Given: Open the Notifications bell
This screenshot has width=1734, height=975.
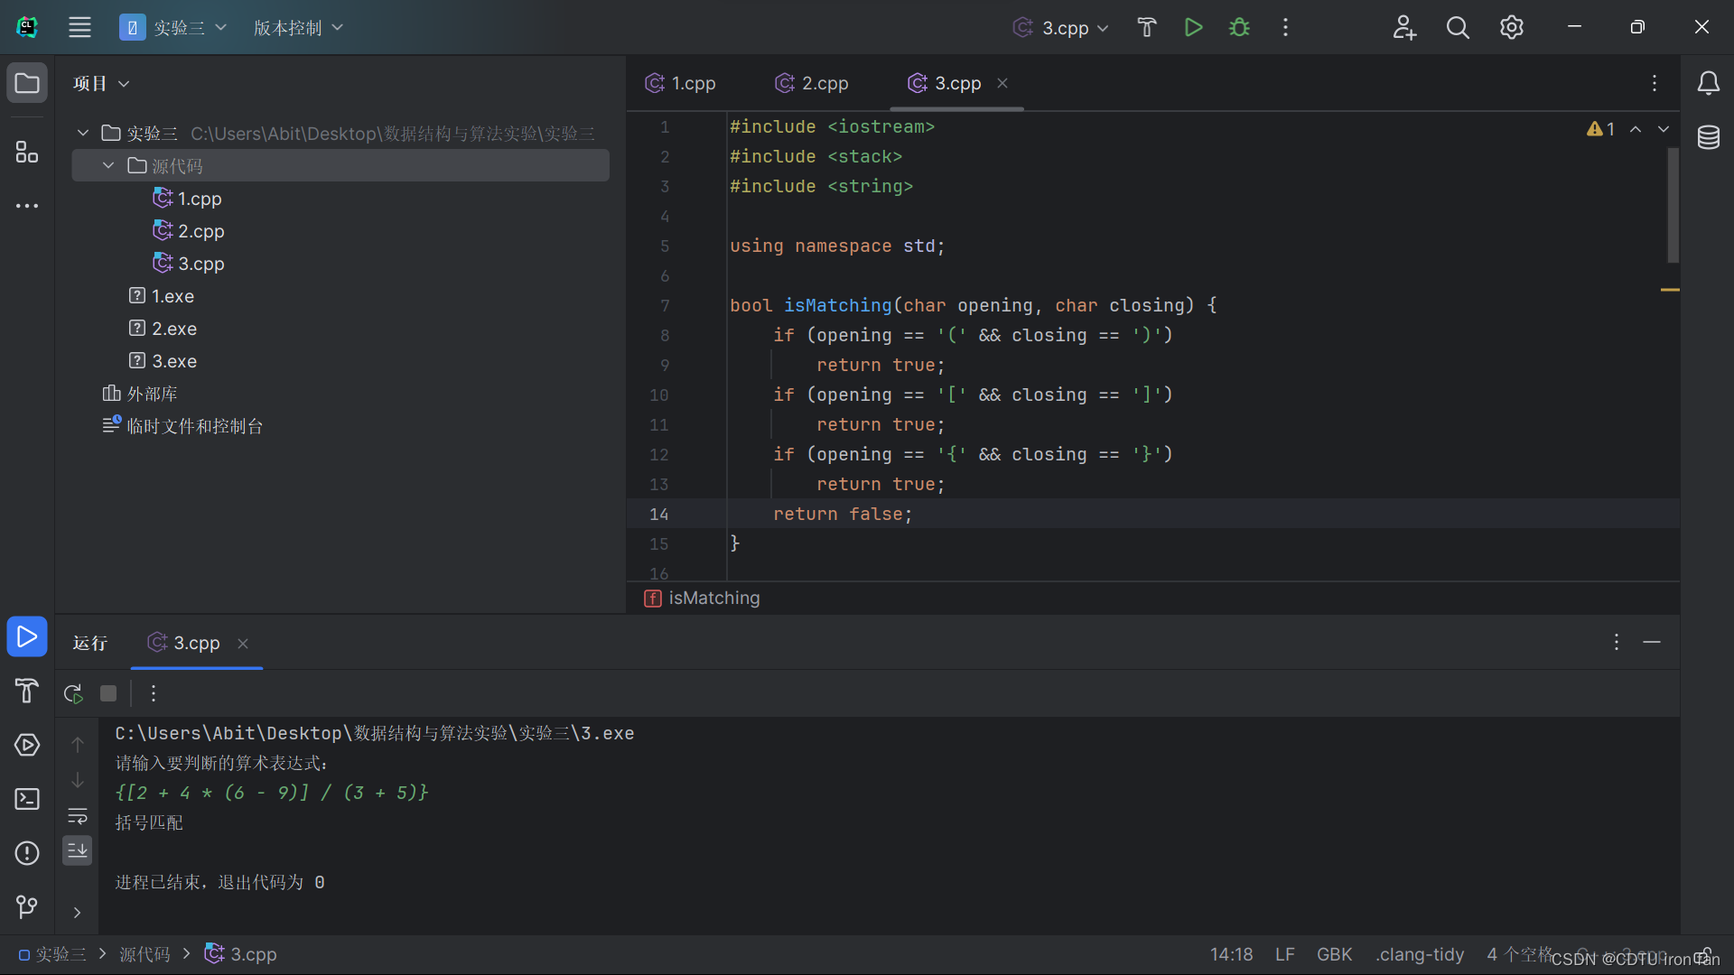Looking at the screenshot, I should [x=1708, y=83].
